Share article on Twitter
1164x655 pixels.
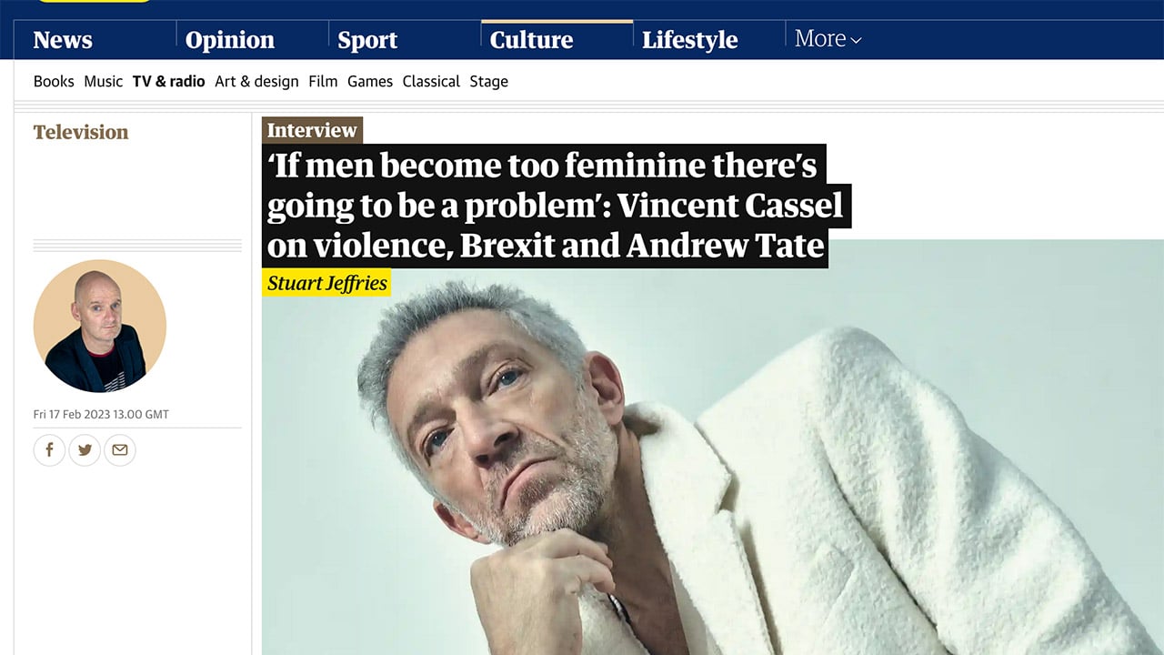click(x=85, y=449)
